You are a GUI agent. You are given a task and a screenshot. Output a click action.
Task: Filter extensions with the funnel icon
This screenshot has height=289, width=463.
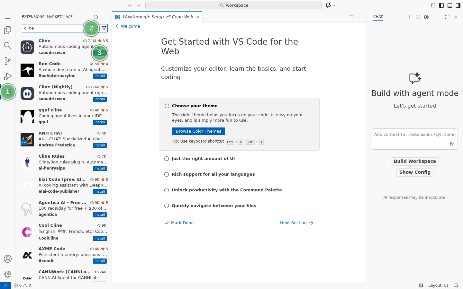click(104, 28)
